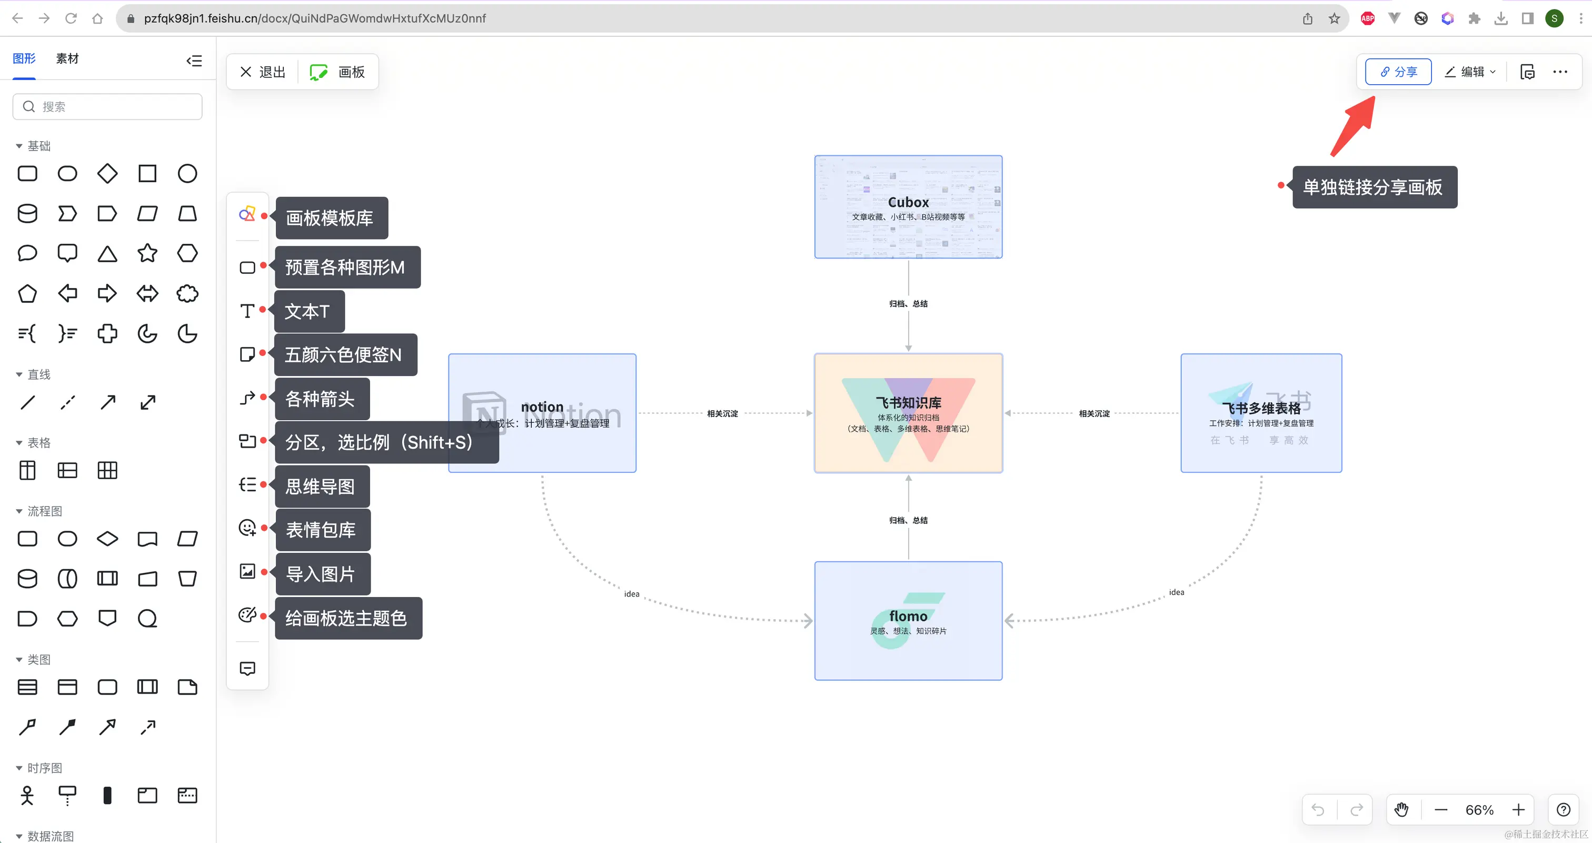
Task: Collapse the 流程图 shapes section
Action: 19,512
